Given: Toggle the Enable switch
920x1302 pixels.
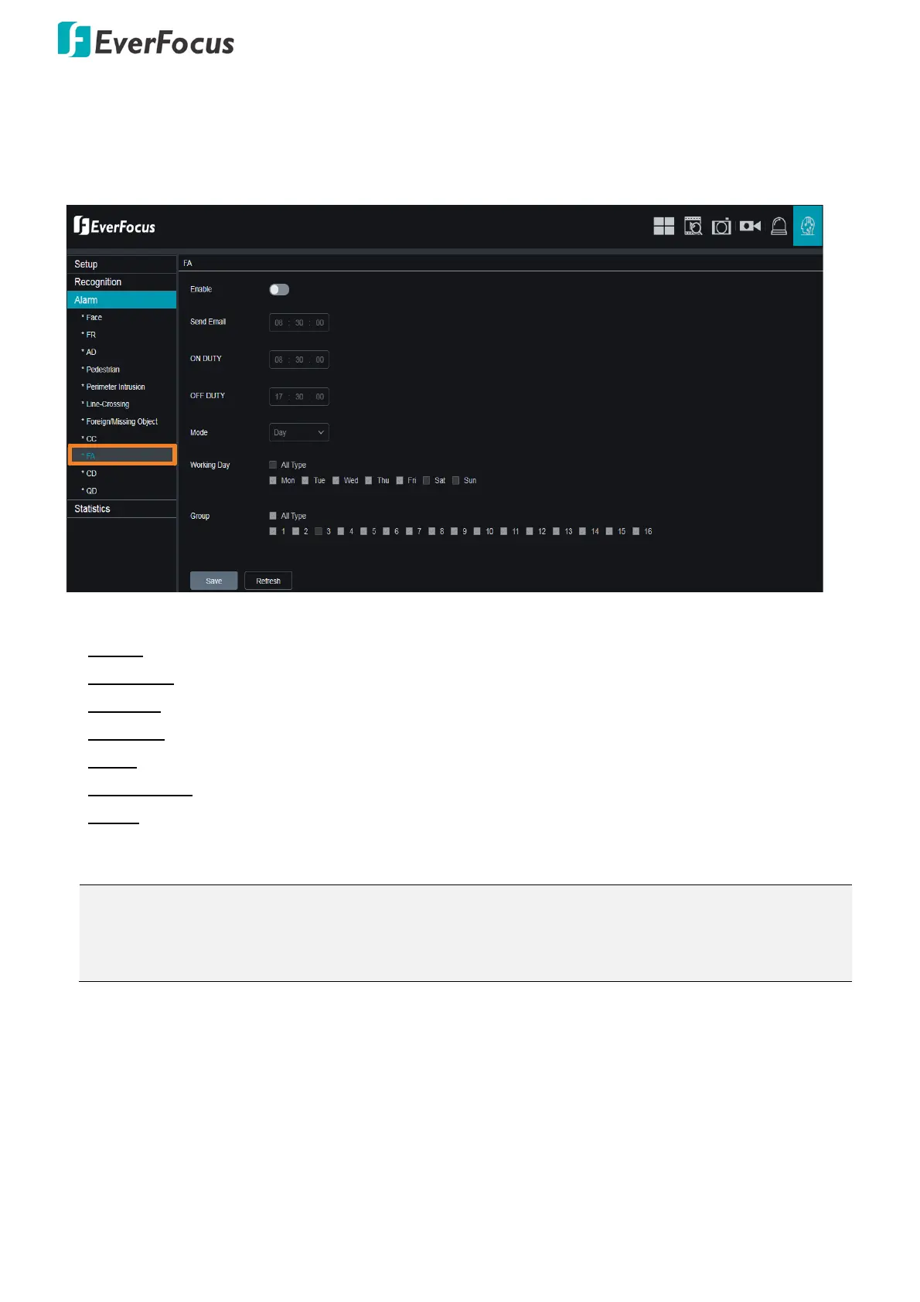Looking at the screenshot, I should point(279,289).
